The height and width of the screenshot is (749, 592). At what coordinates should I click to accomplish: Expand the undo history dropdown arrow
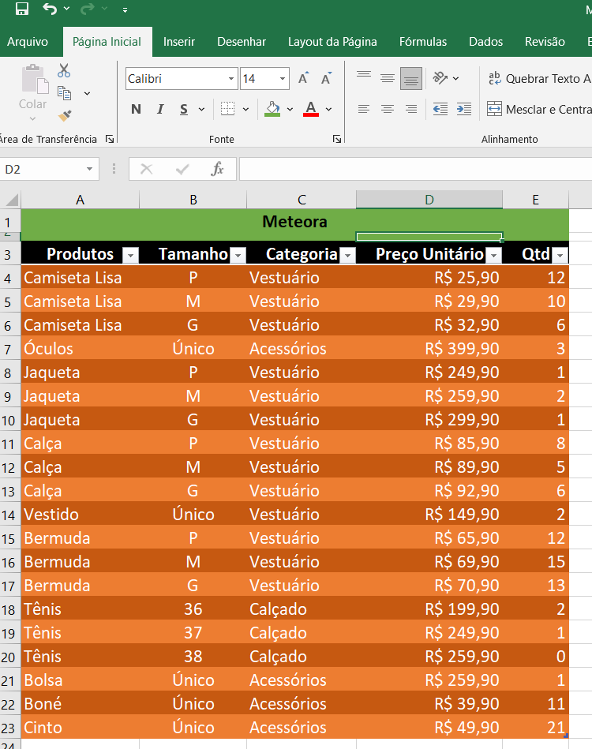[66, 9]
